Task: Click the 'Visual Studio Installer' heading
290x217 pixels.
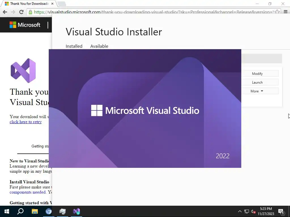Action: click(114, 32)
